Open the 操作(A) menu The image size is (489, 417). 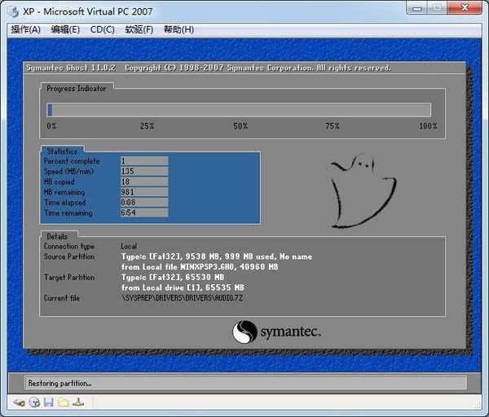(x=26, y=29)
